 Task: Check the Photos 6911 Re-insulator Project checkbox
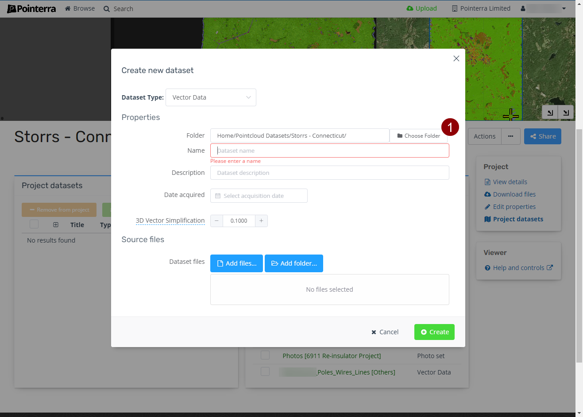(265, 355)
